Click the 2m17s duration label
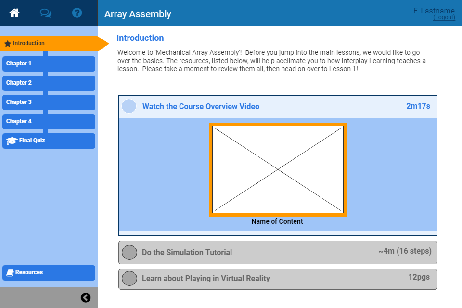The height and width of the screenshot is (308, 462). point(418,106)
